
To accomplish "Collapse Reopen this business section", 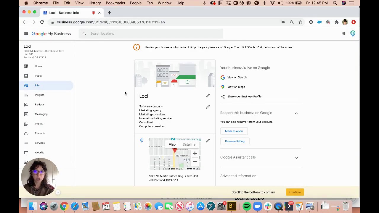I will 296,113.
